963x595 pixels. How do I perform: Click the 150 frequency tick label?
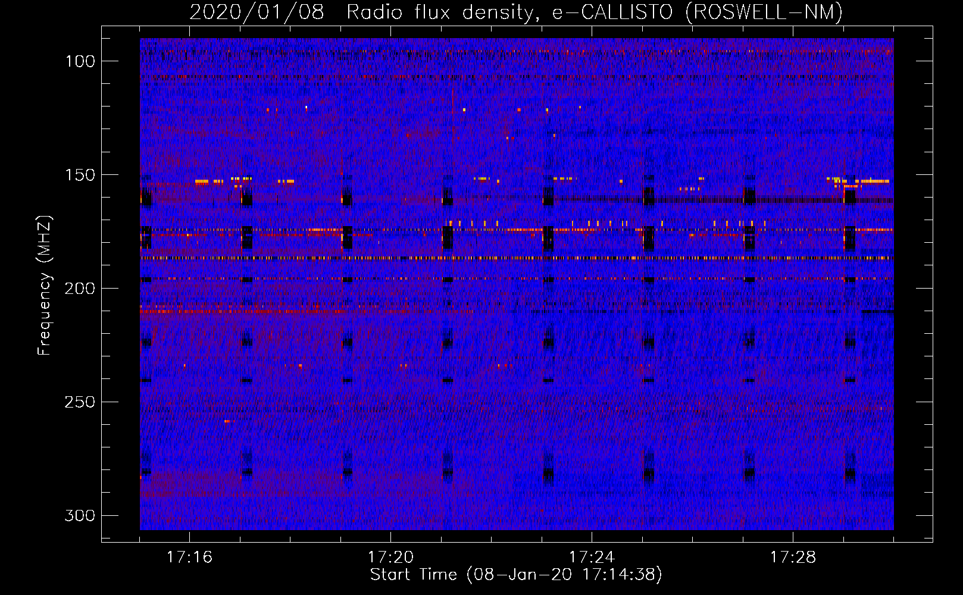click(80, 175)
